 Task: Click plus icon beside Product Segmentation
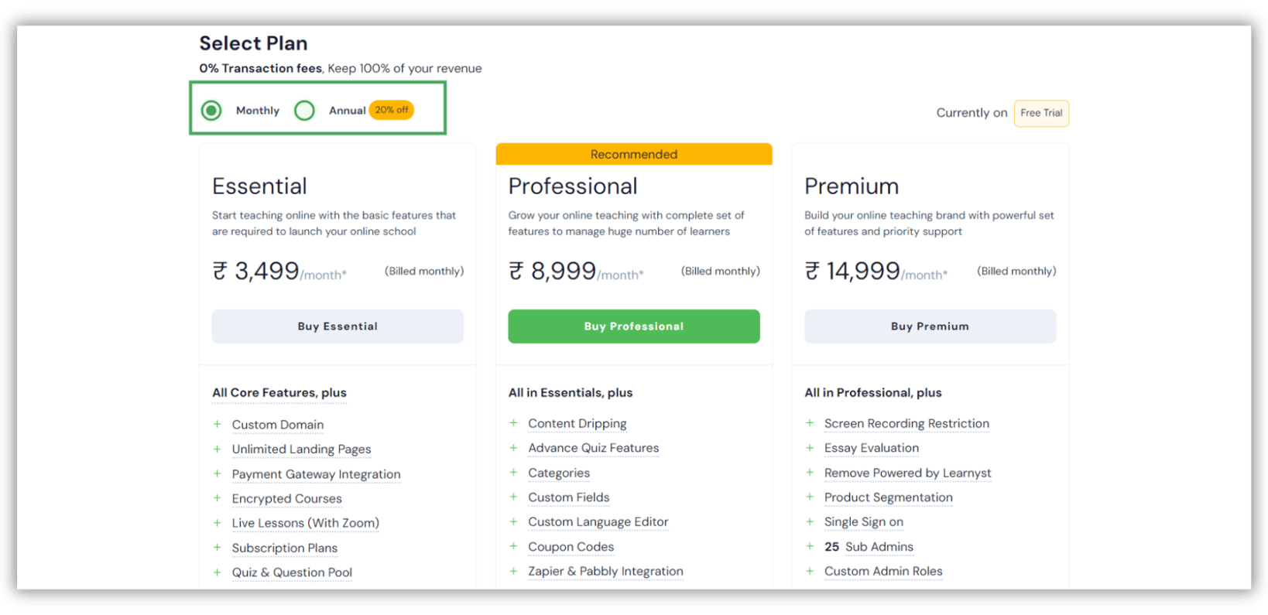[x=810, y=497]
